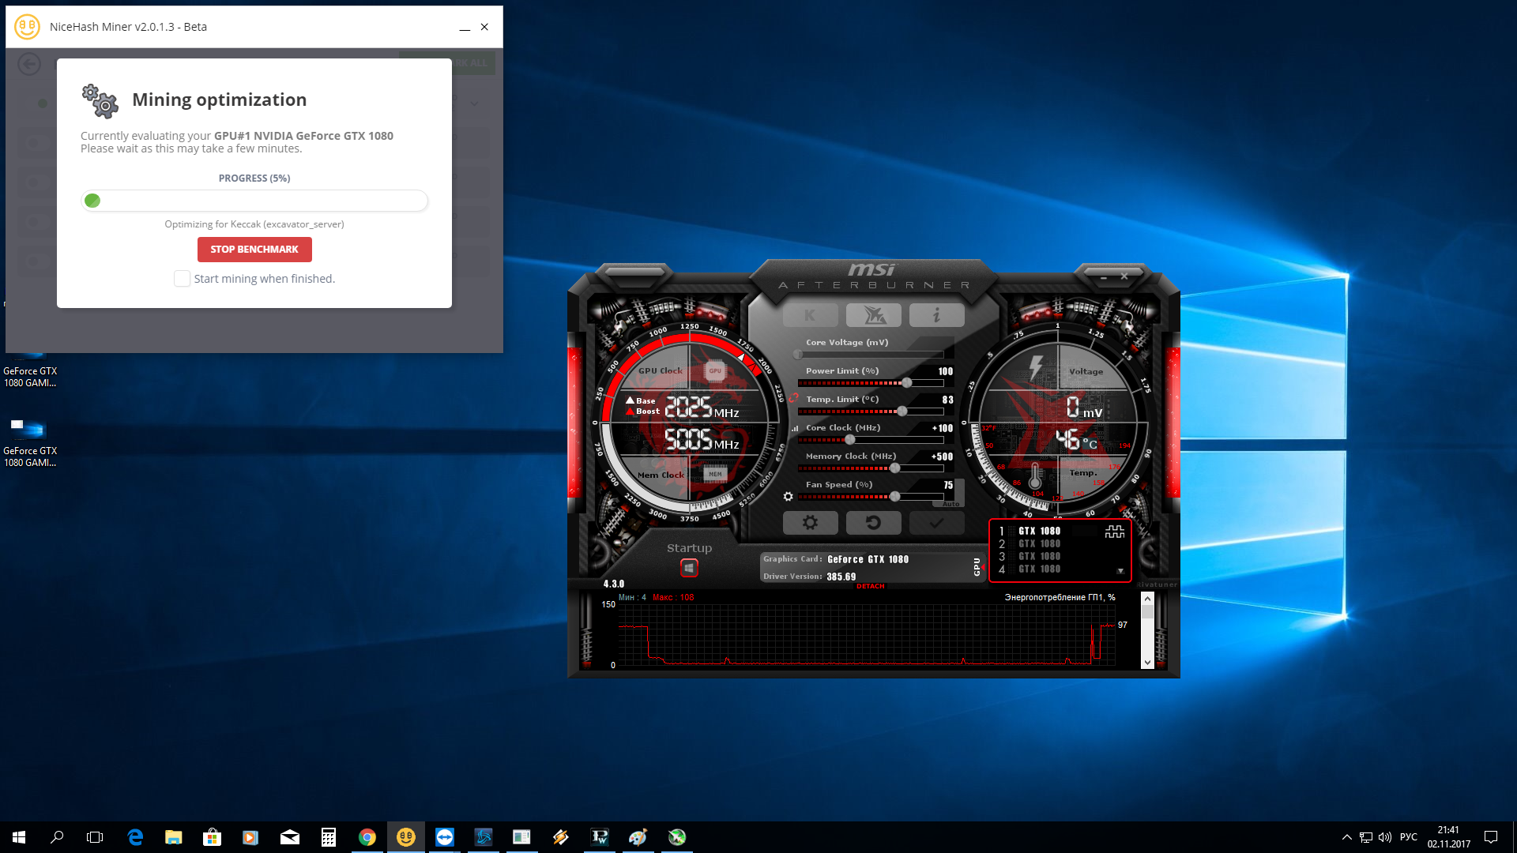The image size is (1517, 853).
Task: Click the red STOP BENCHMARK button
Action: click(254, 250)
